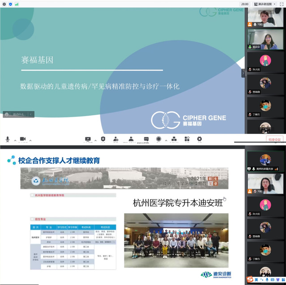Open Sogou skin shirt icon
This screenshot has height=285, width=286.
click(x=278, y=280)
